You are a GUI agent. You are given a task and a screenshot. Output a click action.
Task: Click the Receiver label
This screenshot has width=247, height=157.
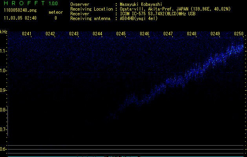[80, 14]
